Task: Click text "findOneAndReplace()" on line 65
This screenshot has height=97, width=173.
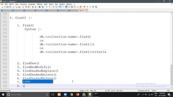Action: click(41, 71)
